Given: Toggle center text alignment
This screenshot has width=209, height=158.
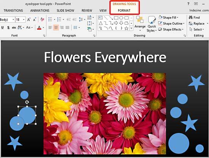Looking at the screenshot, I should (56, 28).
